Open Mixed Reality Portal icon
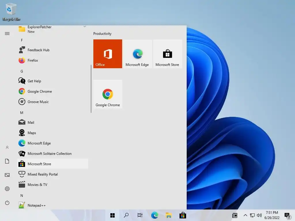 tap(22, 174)
